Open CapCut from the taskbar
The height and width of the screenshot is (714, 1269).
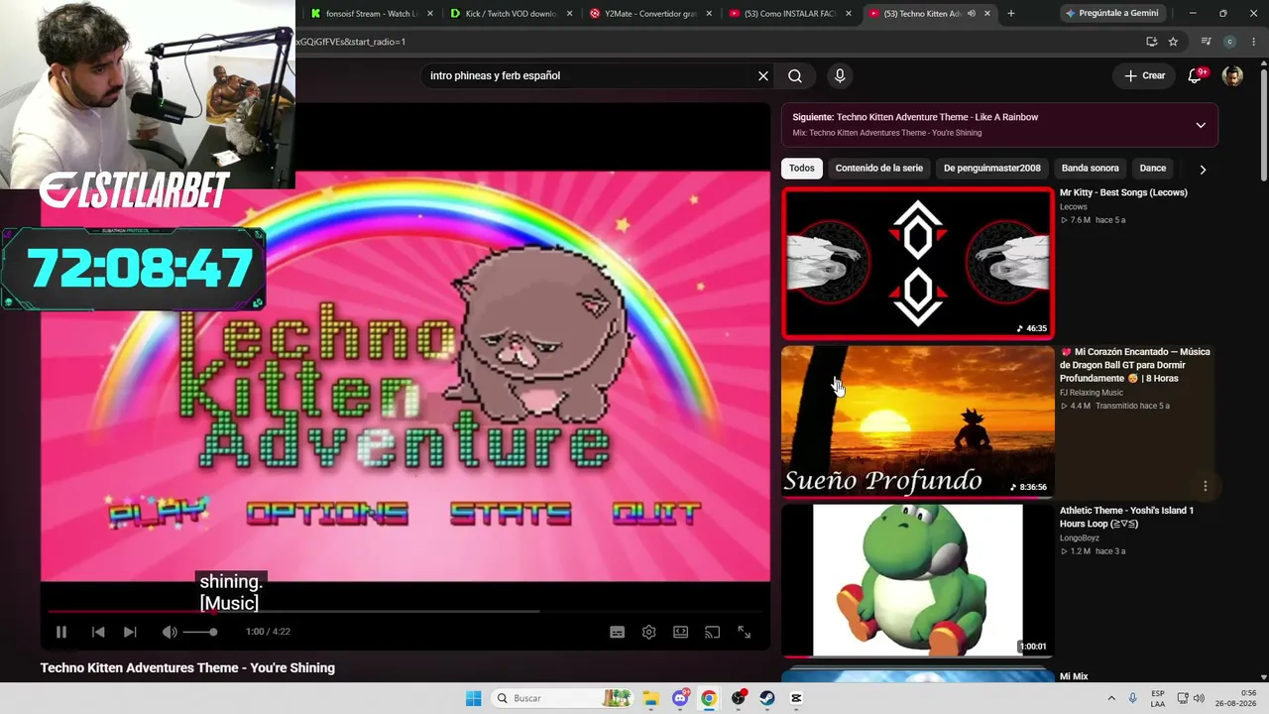point(796,698)
